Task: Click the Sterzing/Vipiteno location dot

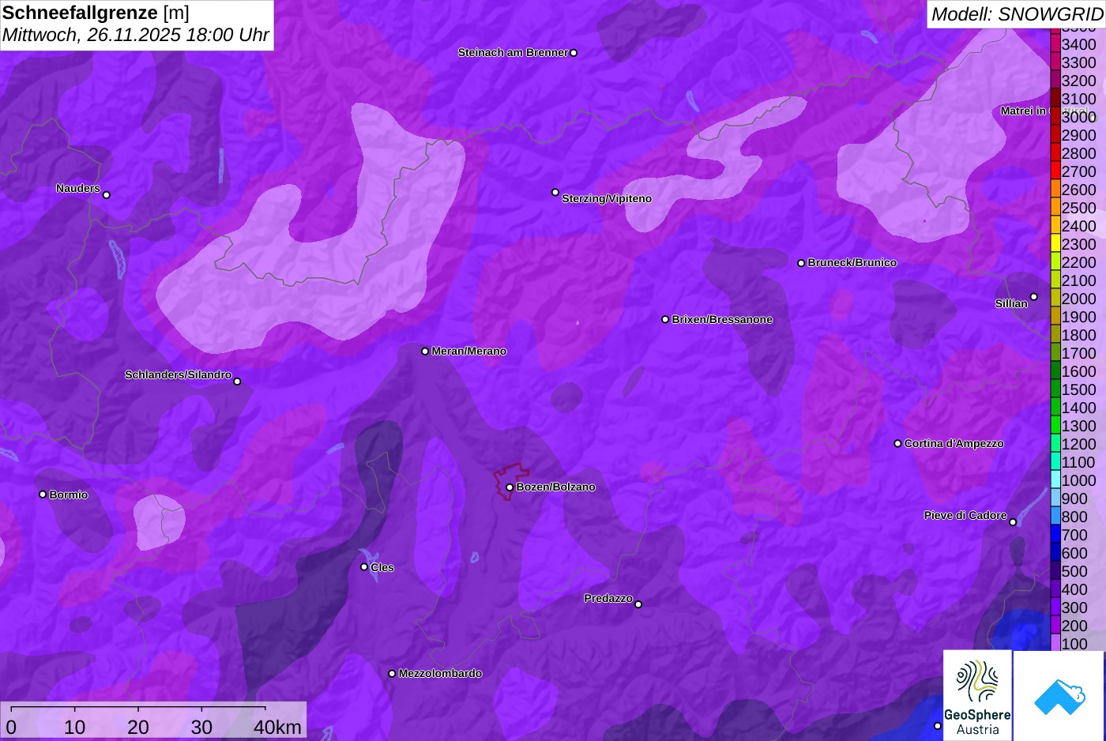Action: [555, 192]
